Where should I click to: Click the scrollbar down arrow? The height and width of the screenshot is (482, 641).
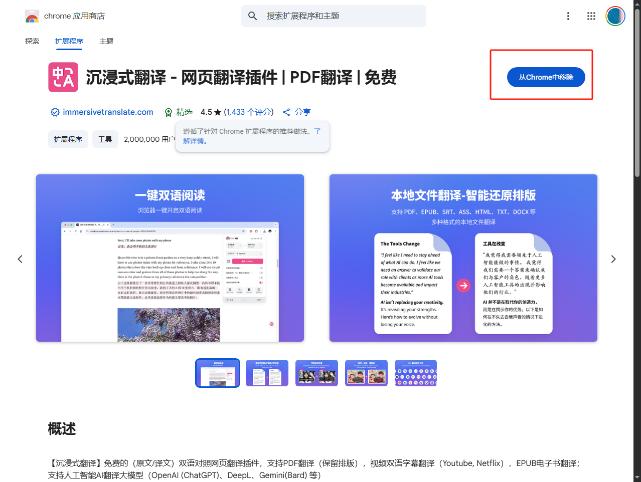tap(637, 478)
